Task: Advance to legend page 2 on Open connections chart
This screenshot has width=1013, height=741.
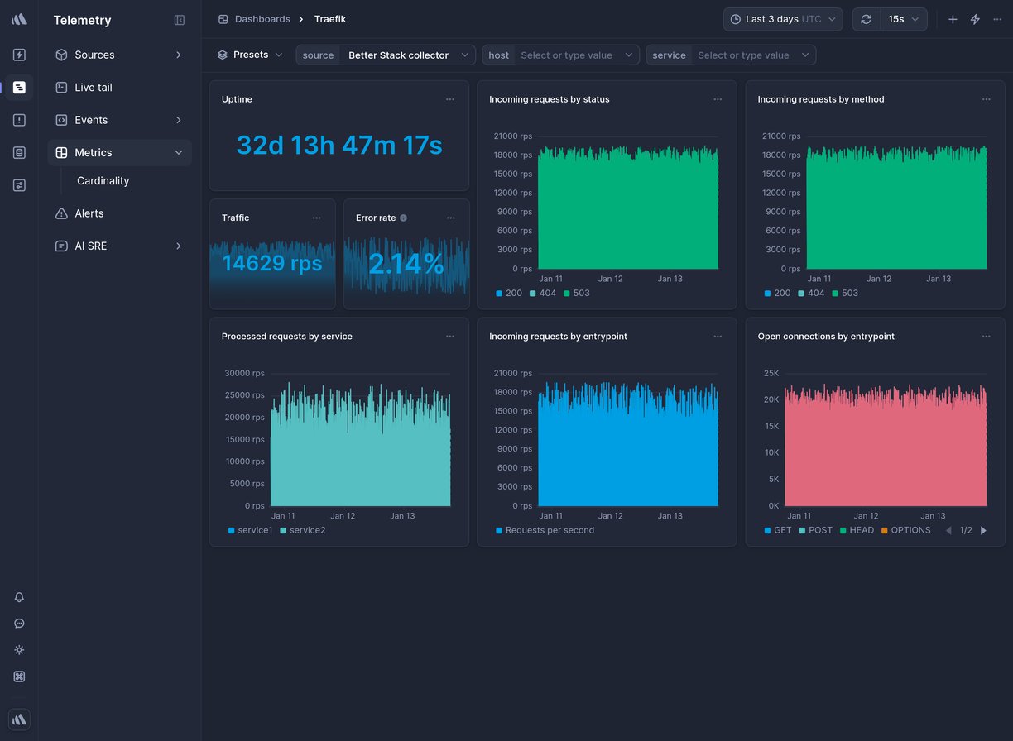Action: tap(984, 530)
